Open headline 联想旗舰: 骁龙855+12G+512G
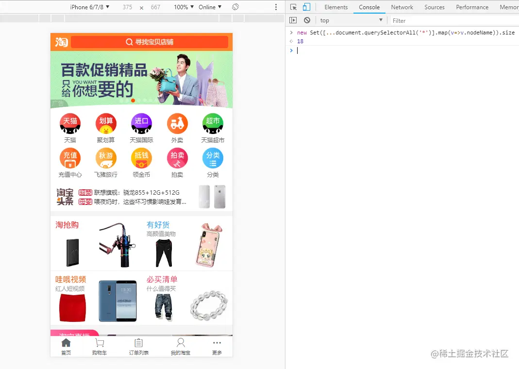 137,192
